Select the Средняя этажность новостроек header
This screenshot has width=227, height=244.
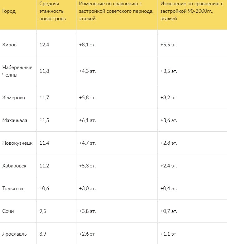coord(52,11)
